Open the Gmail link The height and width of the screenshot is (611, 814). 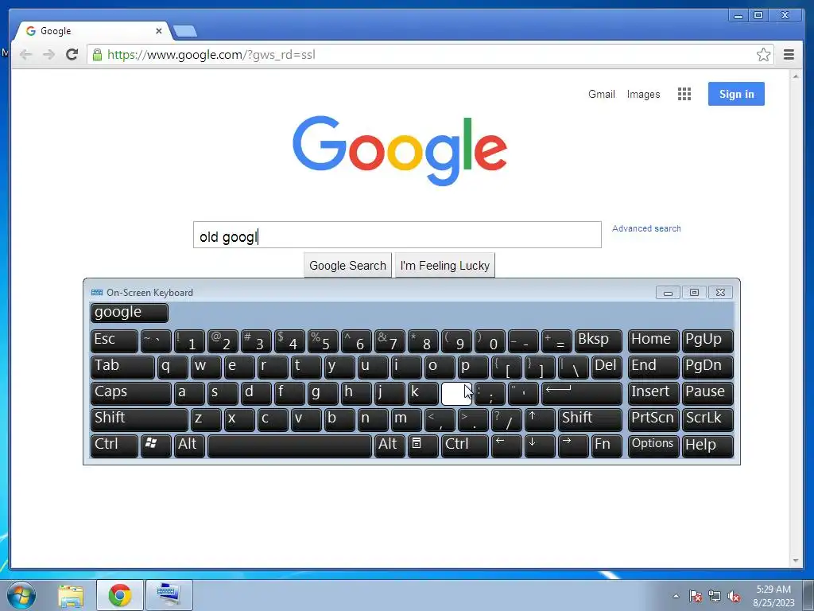click(601, 94)
